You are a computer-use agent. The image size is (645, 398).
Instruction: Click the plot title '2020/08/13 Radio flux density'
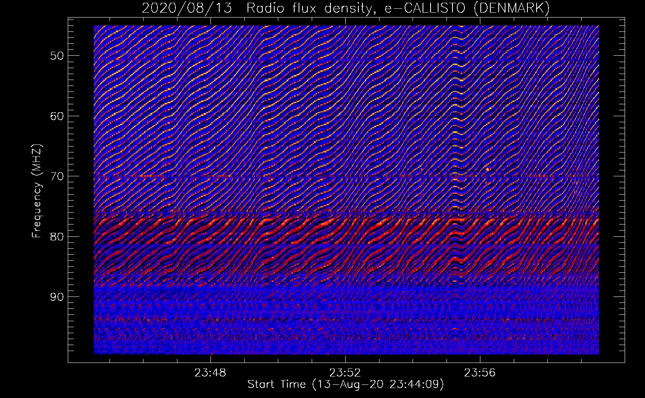pos(258,8)
